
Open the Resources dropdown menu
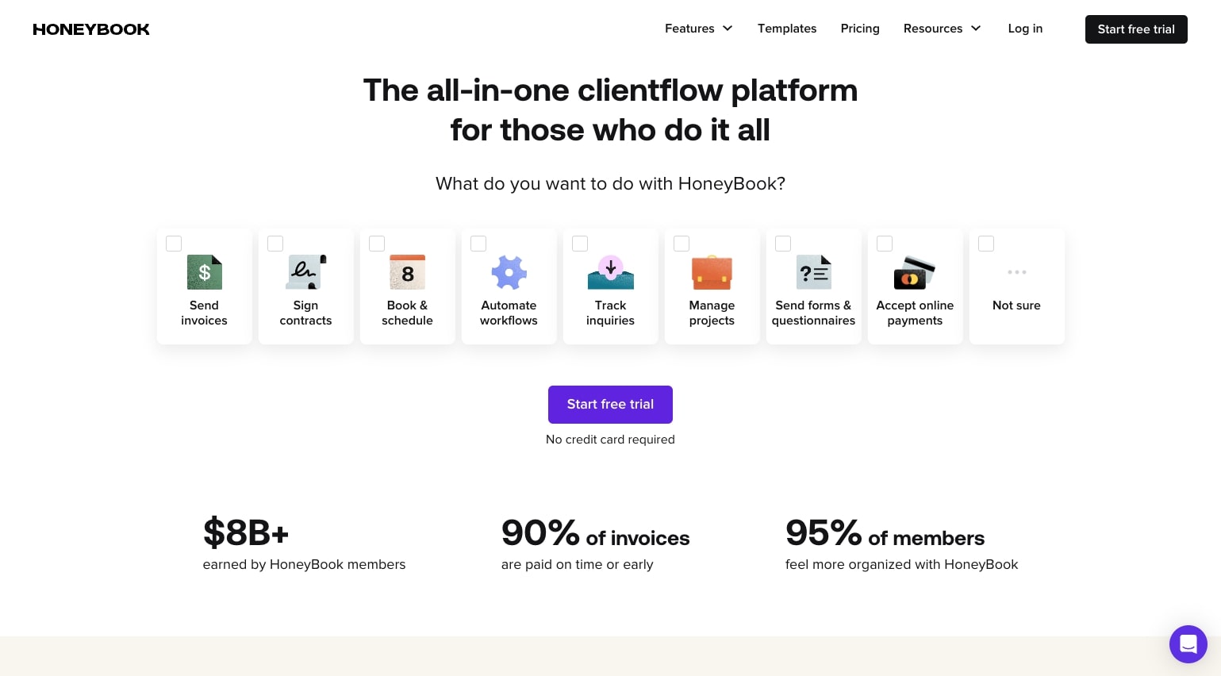point(942,29)
